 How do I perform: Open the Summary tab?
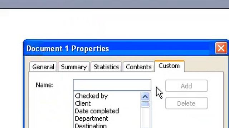[74, 67]
